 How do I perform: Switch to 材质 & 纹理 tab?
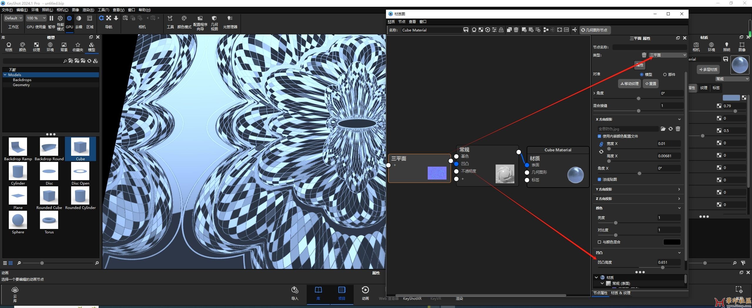click(x=620, y=293)
